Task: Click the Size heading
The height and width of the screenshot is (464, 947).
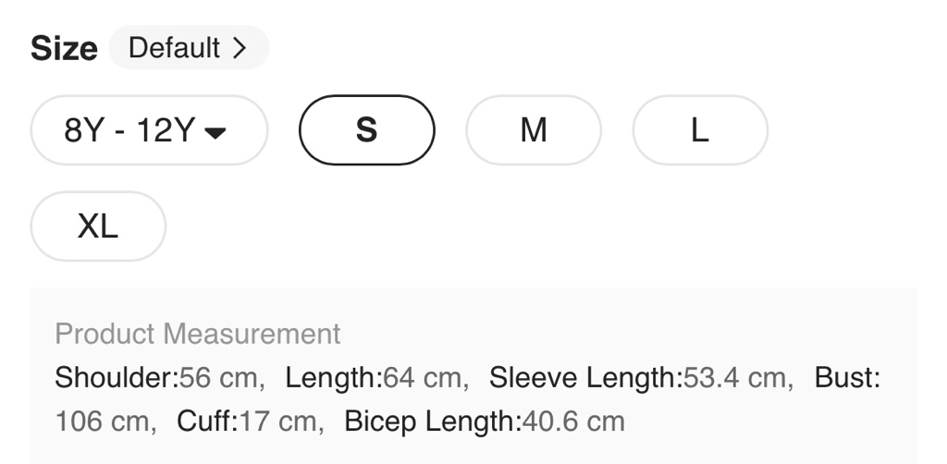Action: point(64,49)
